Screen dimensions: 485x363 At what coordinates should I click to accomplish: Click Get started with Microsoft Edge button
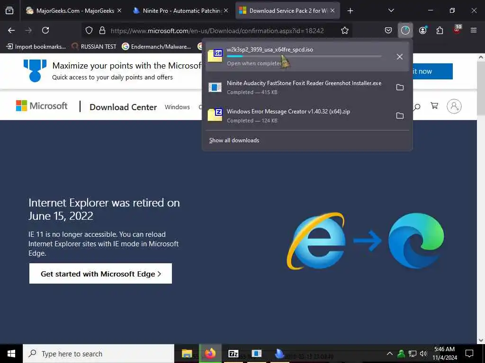pos(100,274)
